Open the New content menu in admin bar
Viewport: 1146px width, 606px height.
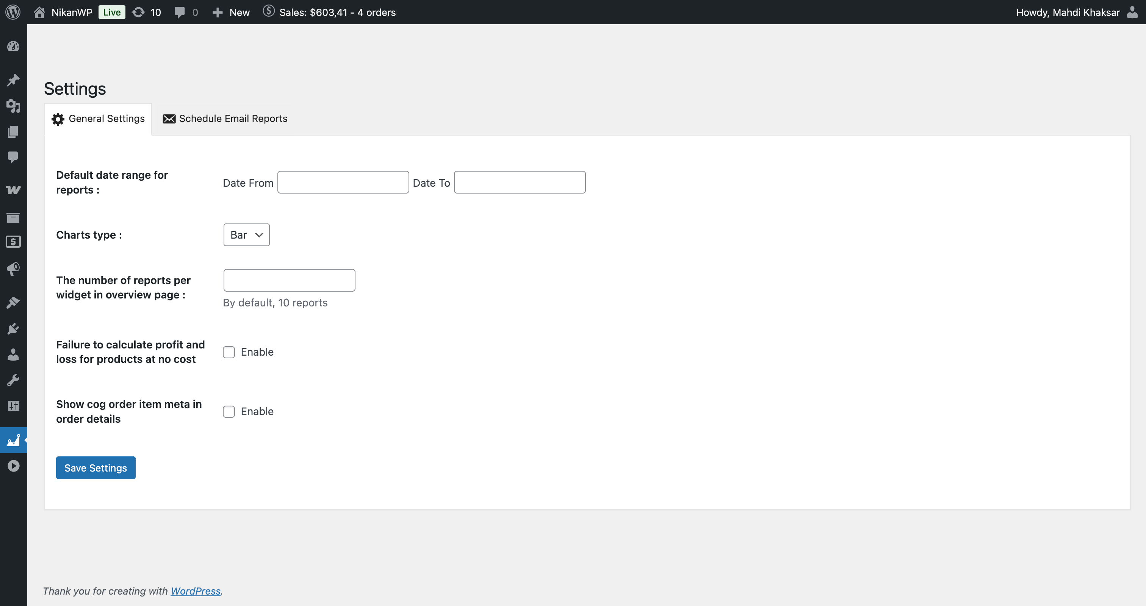(231, 12)
